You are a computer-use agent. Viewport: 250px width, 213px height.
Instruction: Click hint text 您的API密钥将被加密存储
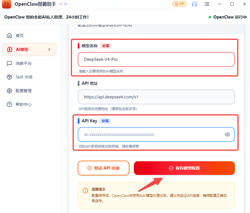(x=109, y=146)
